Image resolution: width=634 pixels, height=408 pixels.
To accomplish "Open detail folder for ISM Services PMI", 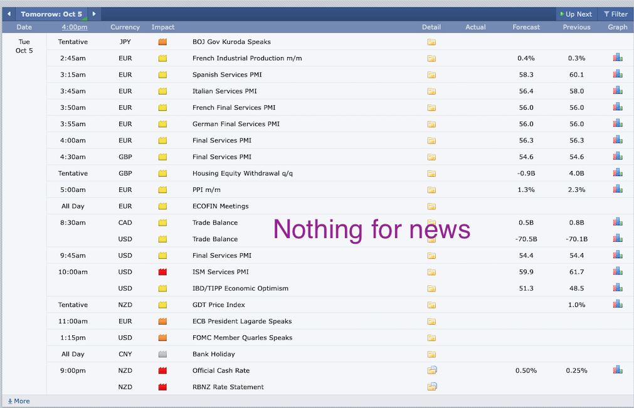I will pyautogui.click(x=431, y=272).
